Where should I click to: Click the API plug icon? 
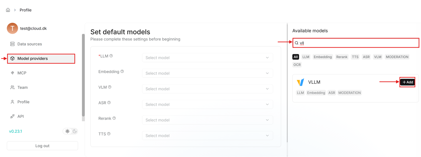tap(12, 117)
